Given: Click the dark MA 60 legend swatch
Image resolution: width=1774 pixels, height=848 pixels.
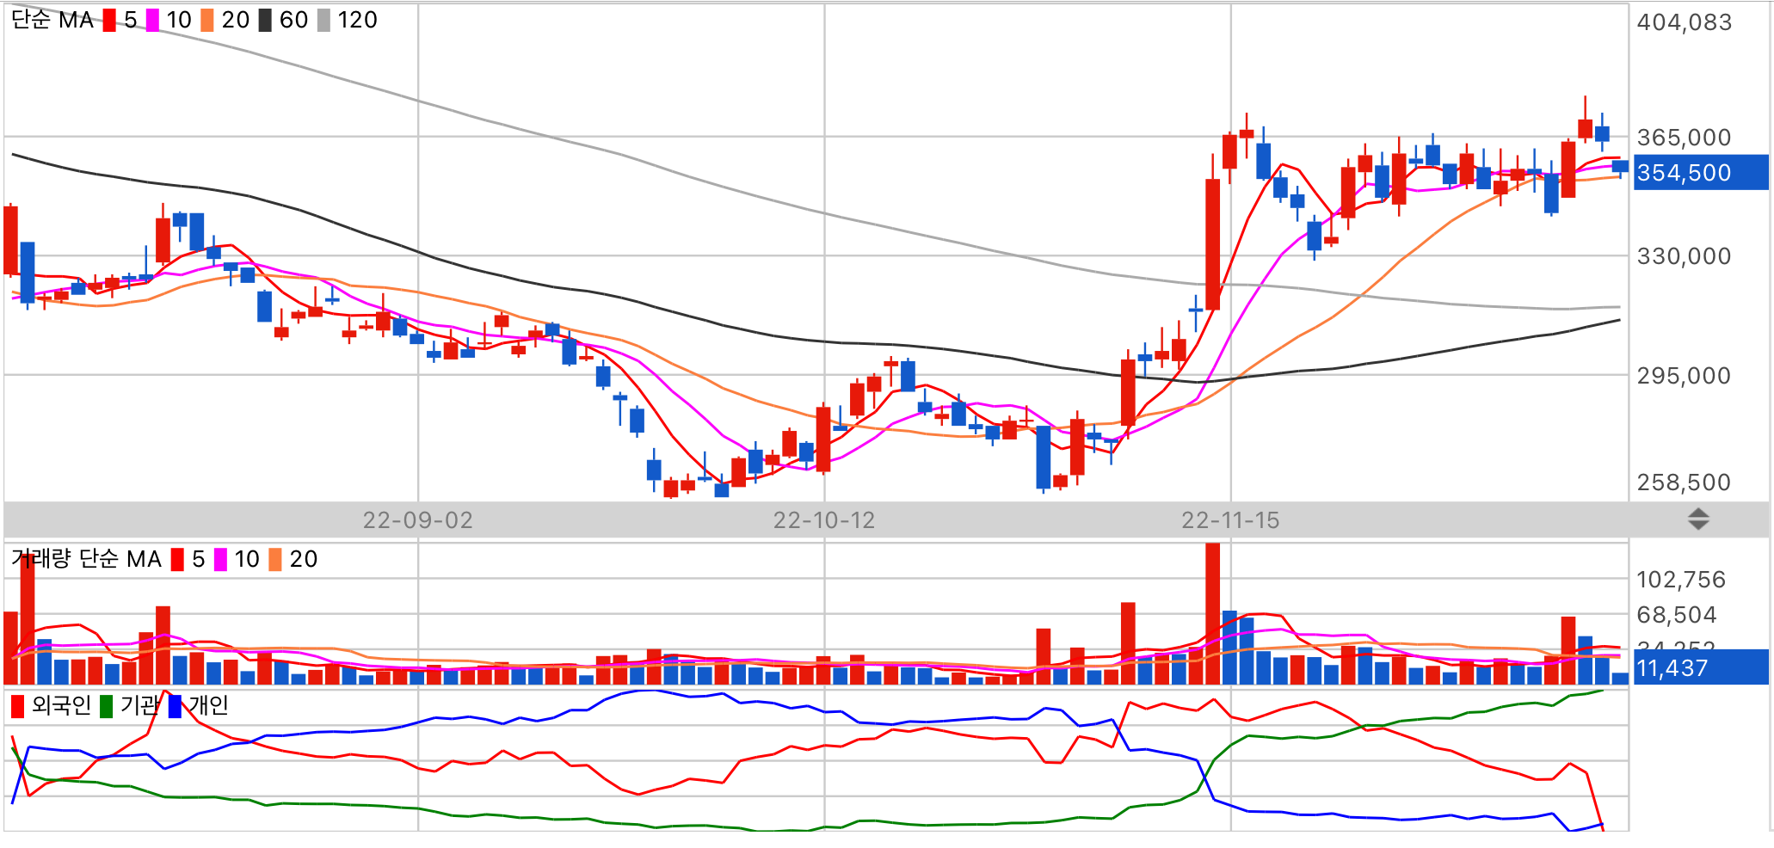Looking at the screenshot, I should point(265,21).
